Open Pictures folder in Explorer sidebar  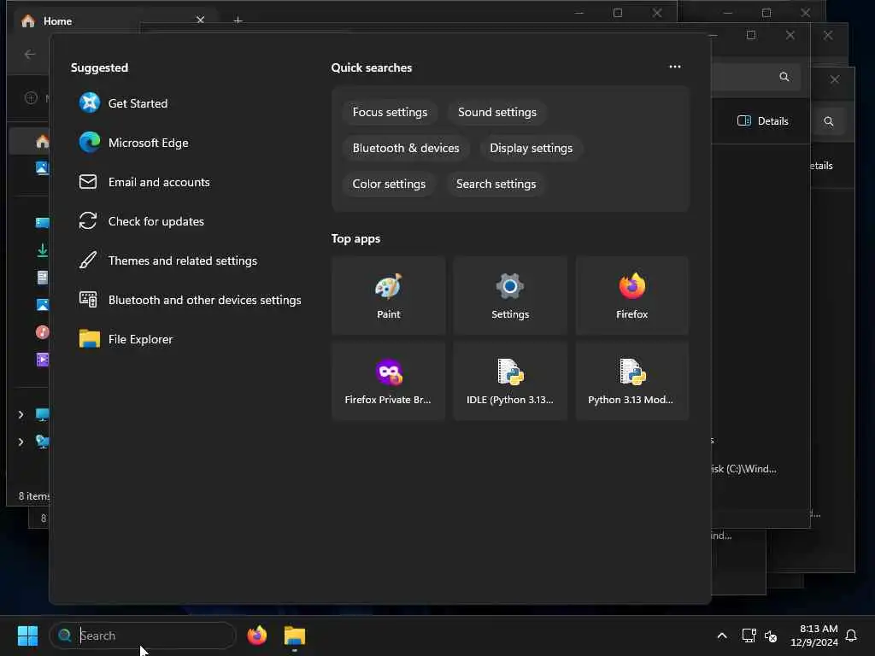(x=43, y=305)
